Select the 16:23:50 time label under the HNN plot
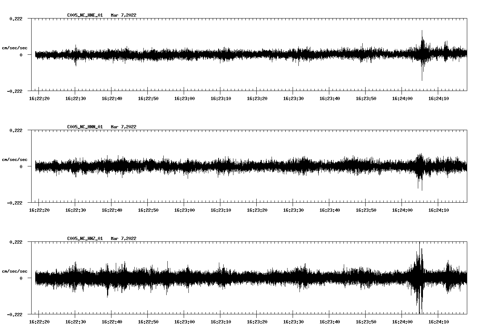The height and width of the screenshot is (335, 493). point(366,210)
